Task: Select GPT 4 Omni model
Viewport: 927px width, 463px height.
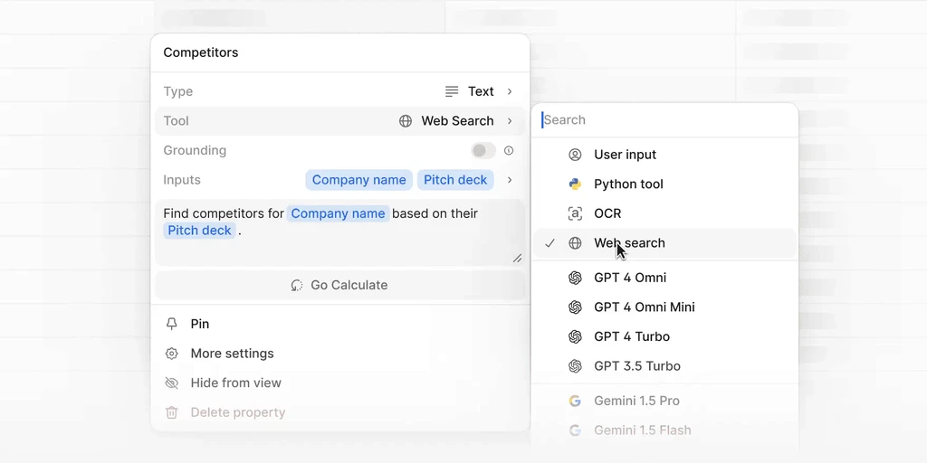Action: (x=664, y=278)
